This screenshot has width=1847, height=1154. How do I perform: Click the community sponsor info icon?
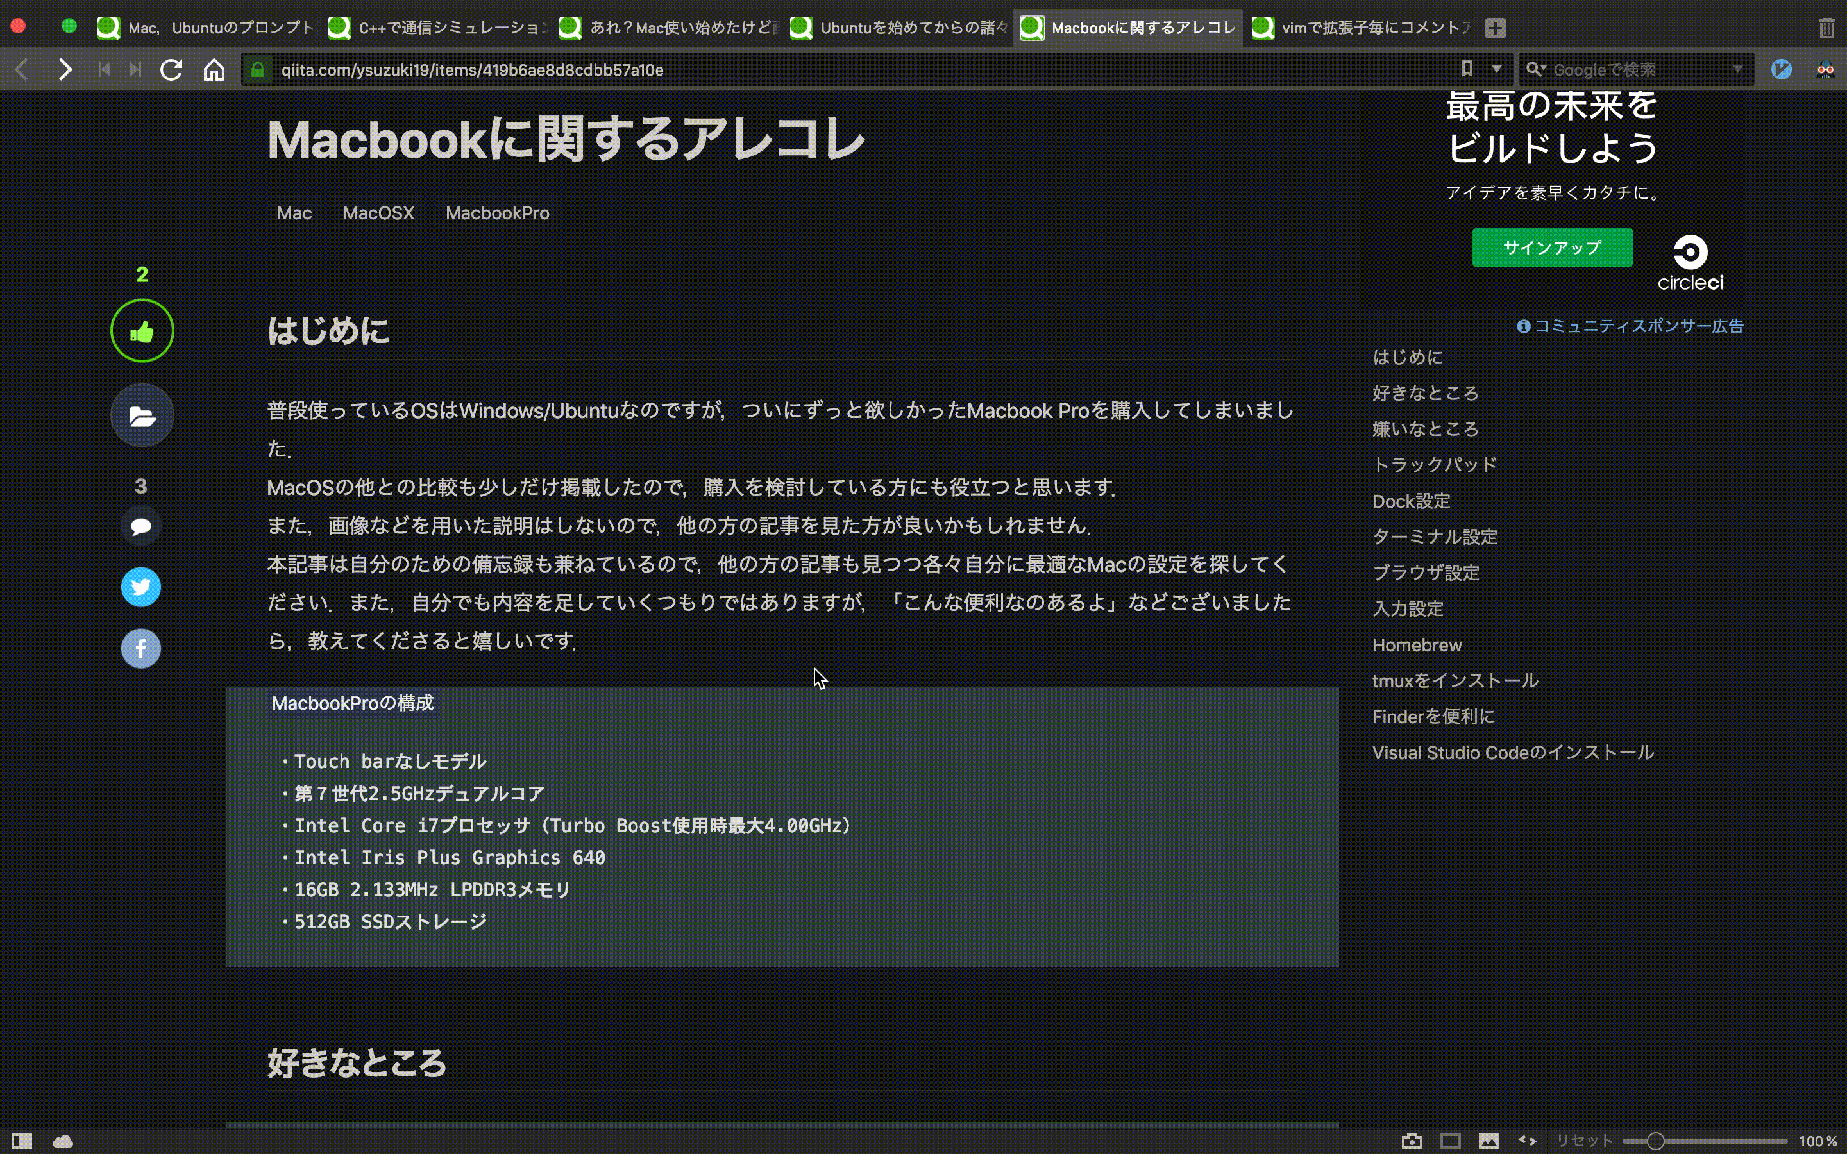click(x=1523, y=327)
